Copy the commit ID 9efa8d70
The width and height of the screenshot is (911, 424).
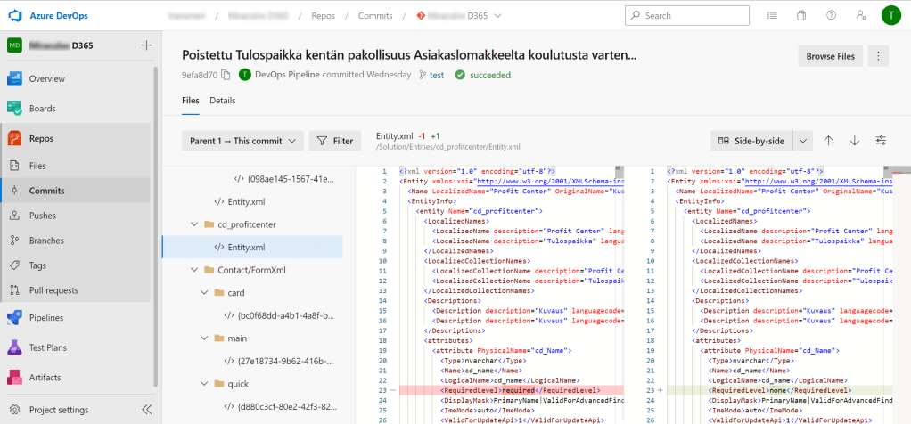[226, 76]
